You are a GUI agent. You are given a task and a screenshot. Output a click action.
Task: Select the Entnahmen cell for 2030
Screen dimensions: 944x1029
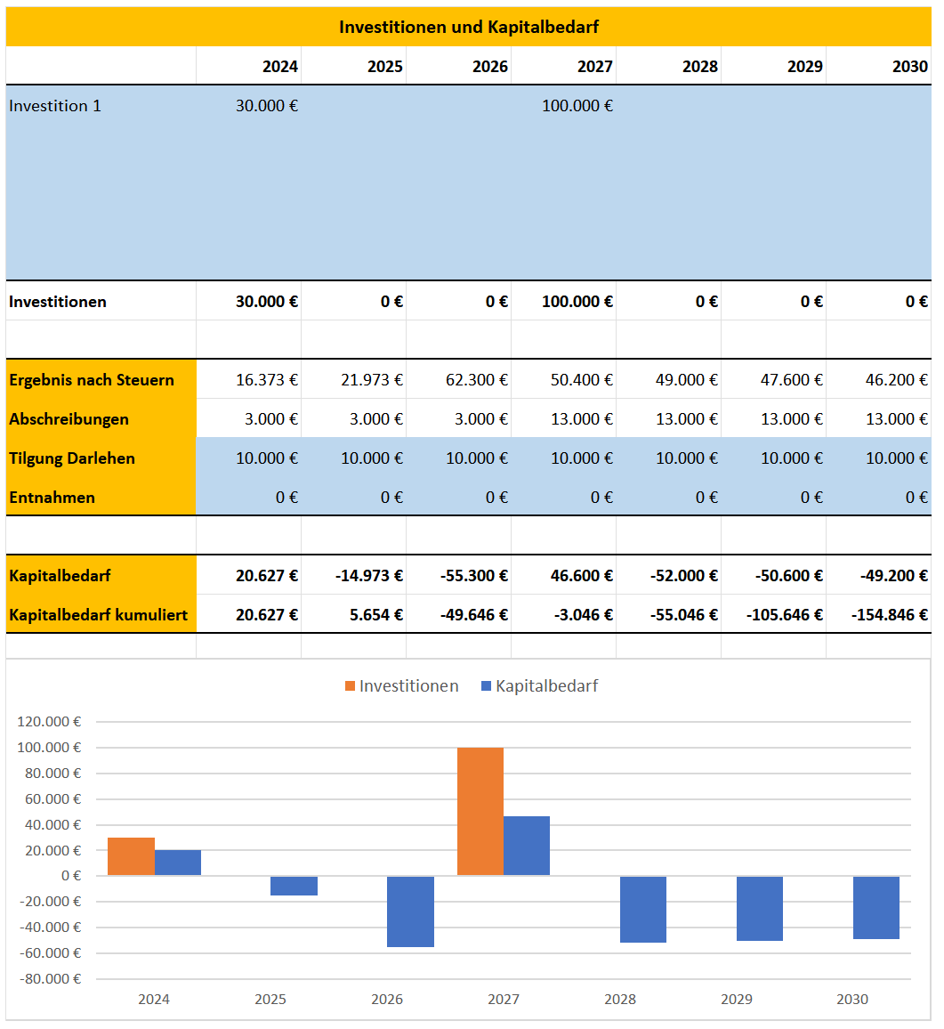point(878,498)
